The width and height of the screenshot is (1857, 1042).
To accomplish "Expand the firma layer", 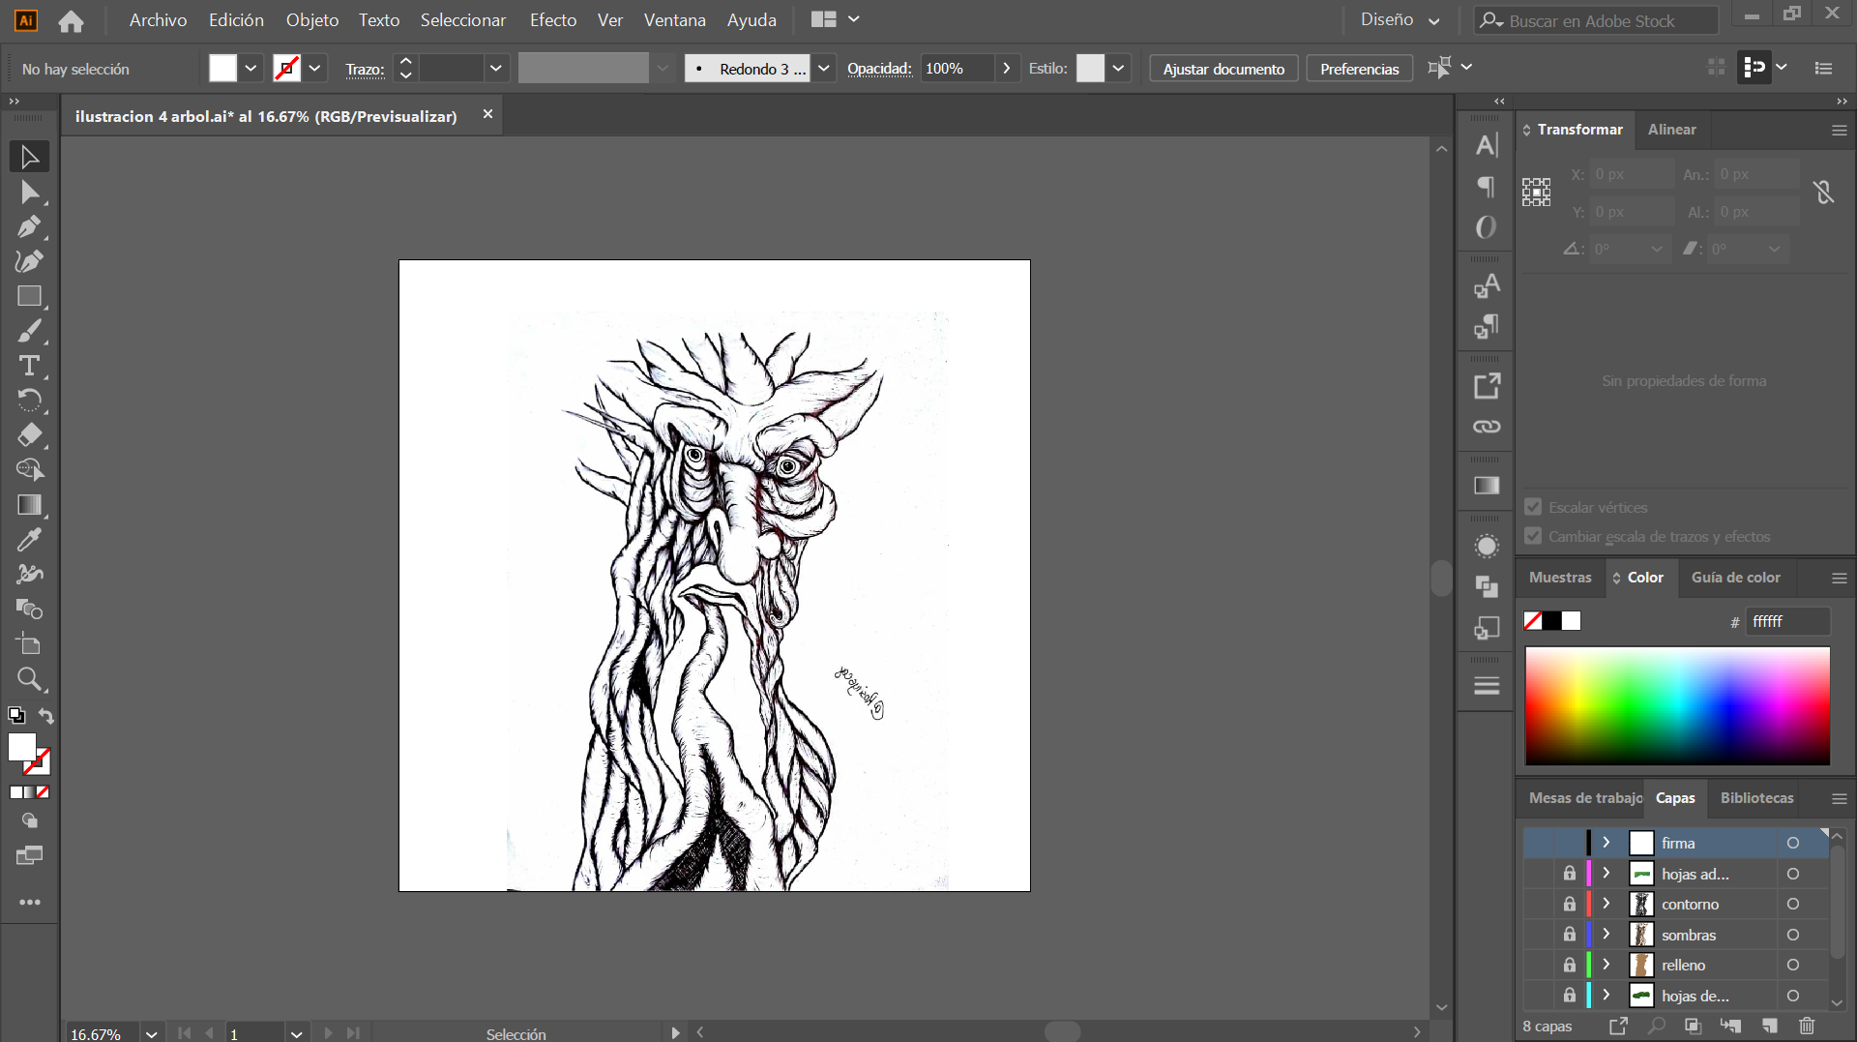I will click(1606, 843).
